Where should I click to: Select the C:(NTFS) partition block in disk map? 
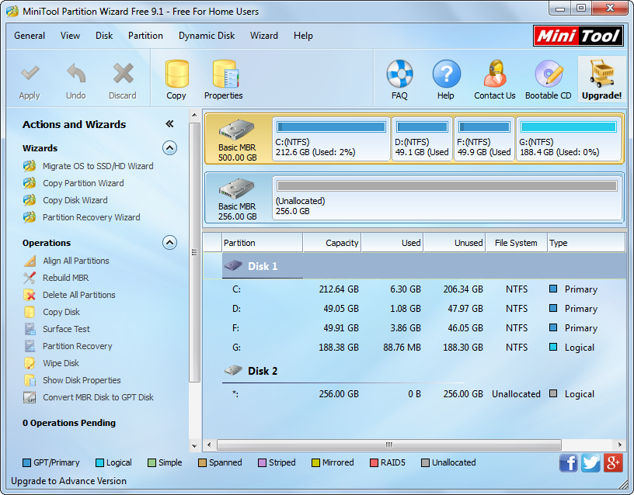click(331, 140)
